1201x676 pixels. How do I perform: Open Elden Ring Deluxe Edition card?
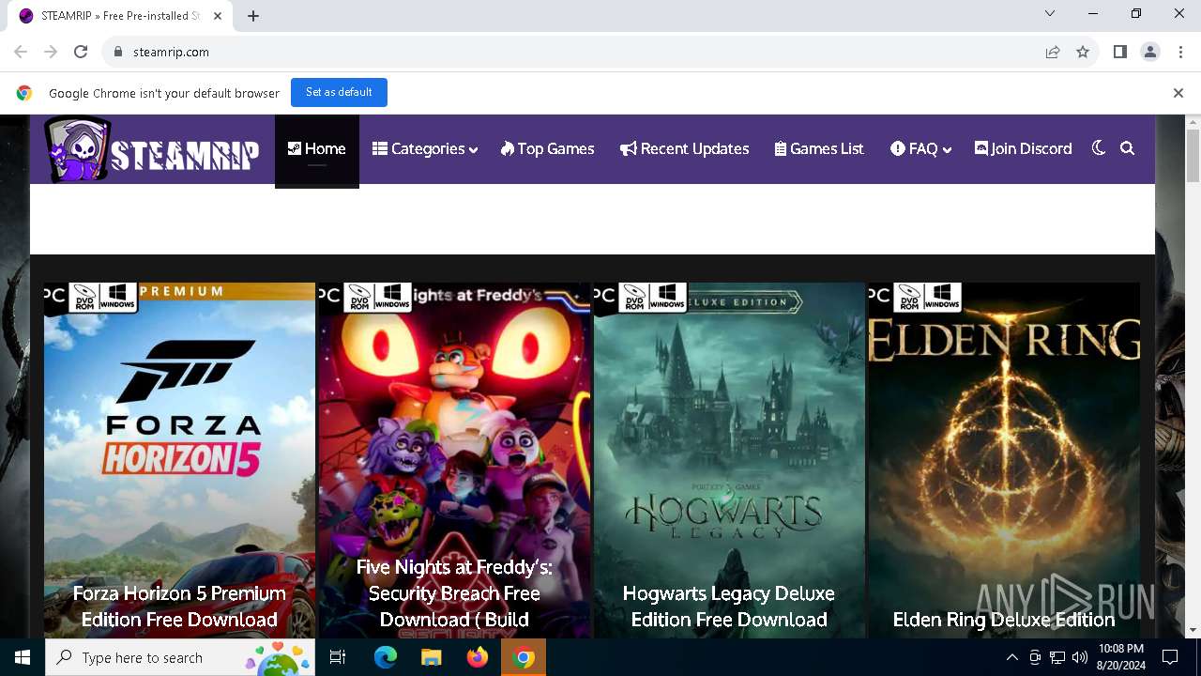click(x=1004, y=460)
